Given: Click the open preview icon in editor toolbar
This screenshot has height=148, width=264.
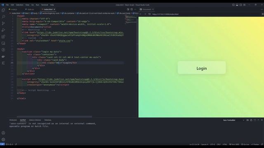Looking at the screenshot, I should tap(128, 9).
